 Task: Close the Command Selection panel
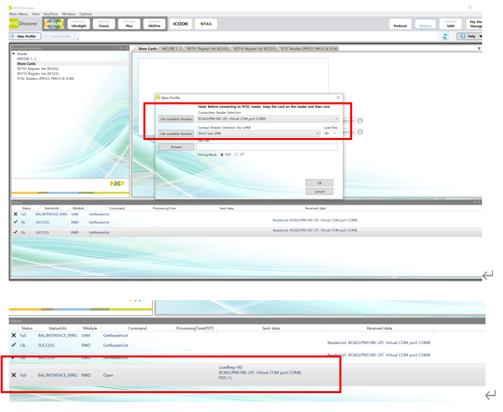coord(127,48)
